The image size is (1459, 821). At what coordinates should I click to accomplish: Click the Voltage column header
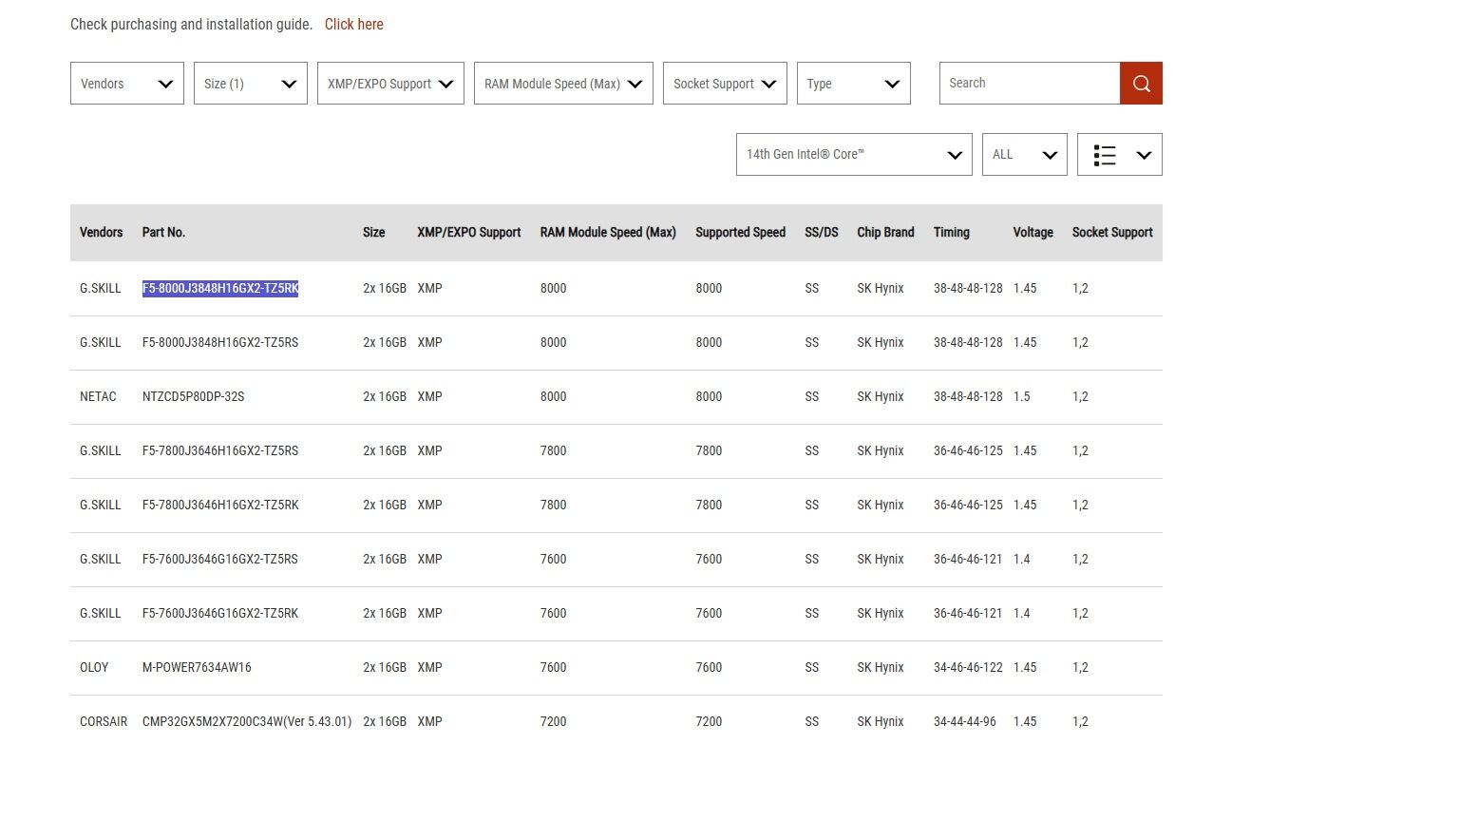pos(1033,233)
